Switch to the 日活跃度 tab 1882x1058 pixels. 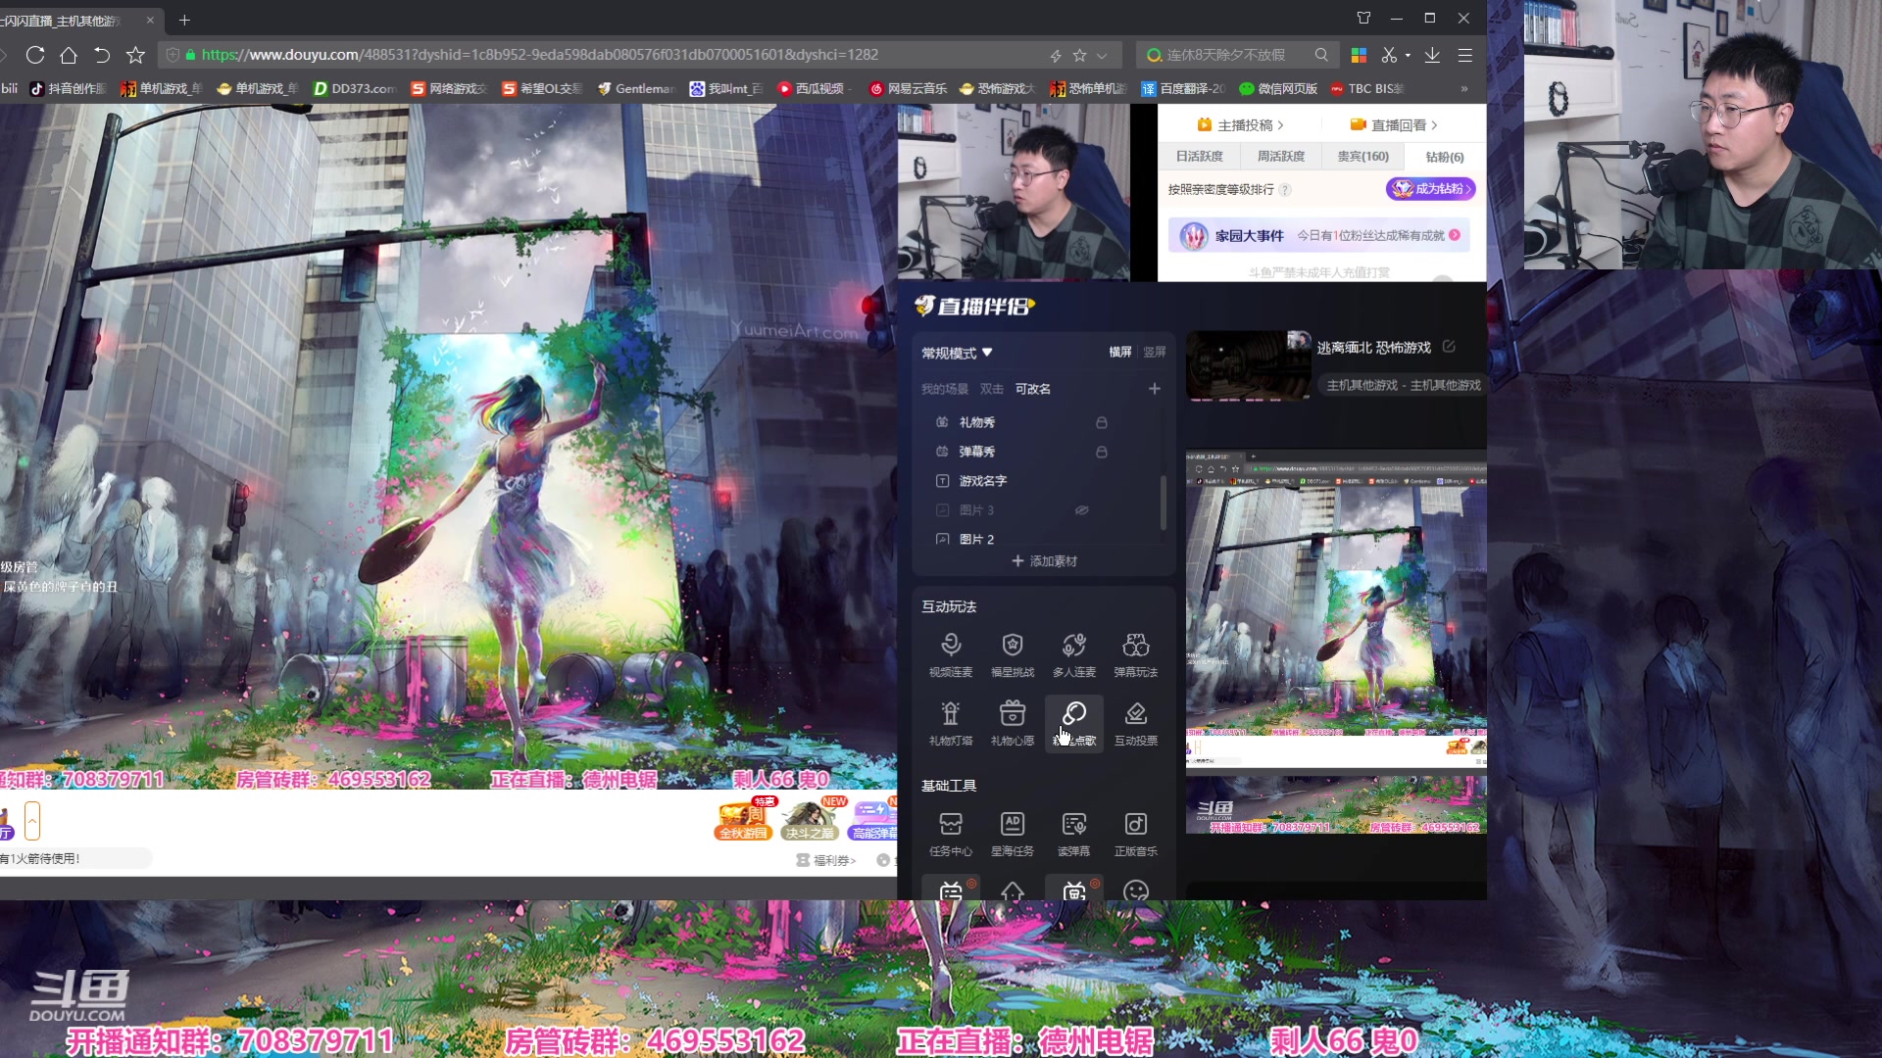coord(1200,157)
